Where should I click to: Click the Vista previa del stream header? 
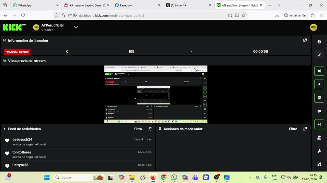coord(27,61)
